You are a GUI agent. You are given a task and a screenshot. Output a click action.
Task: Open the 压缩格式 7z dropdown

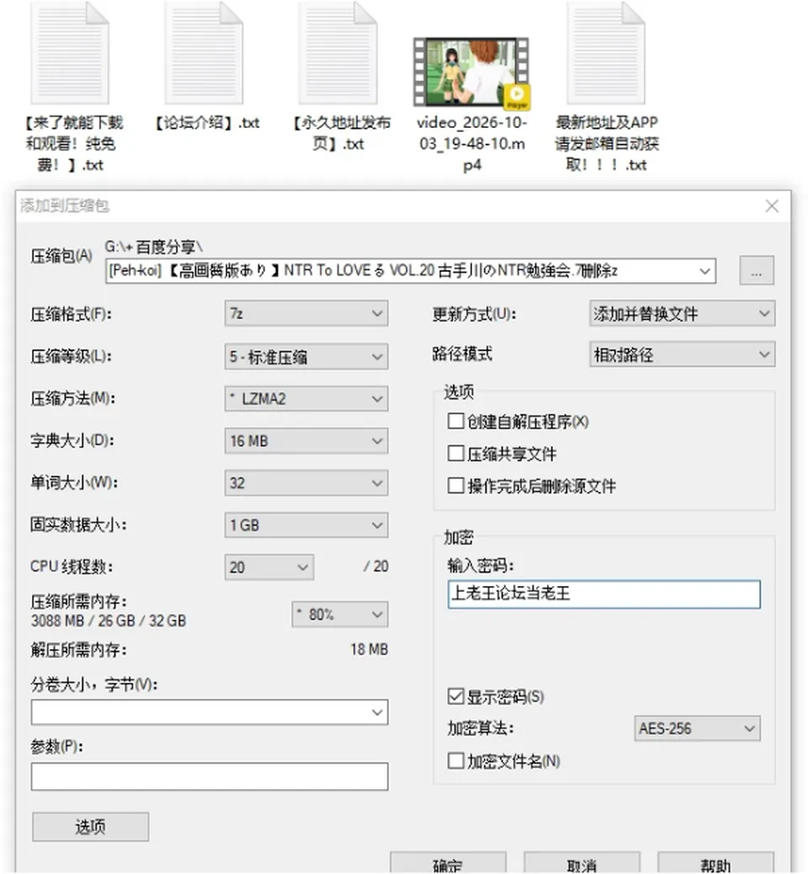pyautogui.click(x=306, y=314)
